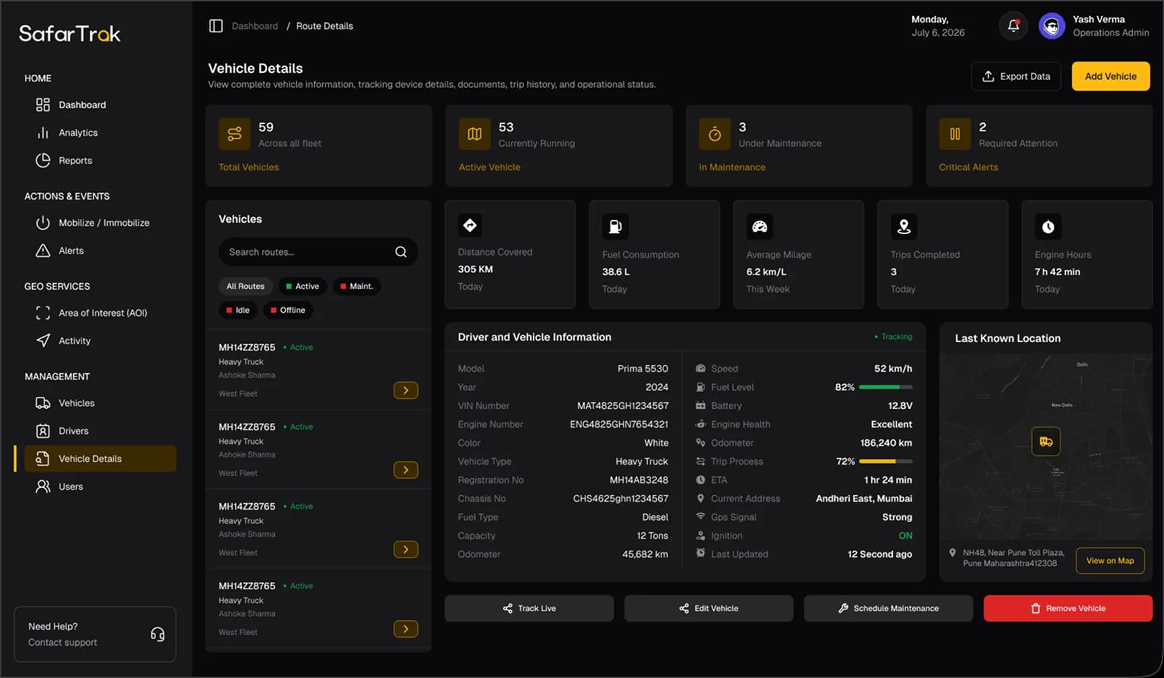Click the Trips Completed pin icon
This screenshot has height=678, width=1164.
pyautogui.click(x=904, y=227)
